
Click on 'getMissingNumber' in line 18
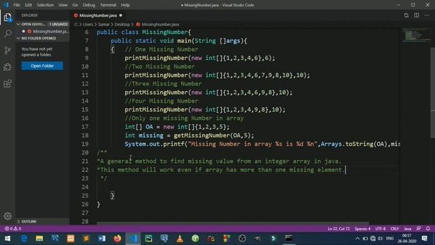pyautogui.click(x=202, y=135)
